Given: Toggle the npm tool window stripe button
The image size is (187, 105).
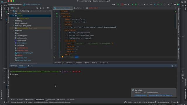Looking at the screenshot, I should 8,84.
